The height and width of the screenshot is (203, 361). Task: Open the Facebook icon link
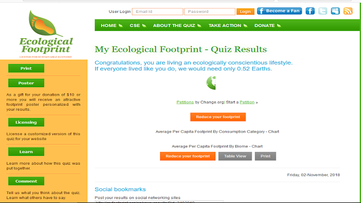(310, 11)
